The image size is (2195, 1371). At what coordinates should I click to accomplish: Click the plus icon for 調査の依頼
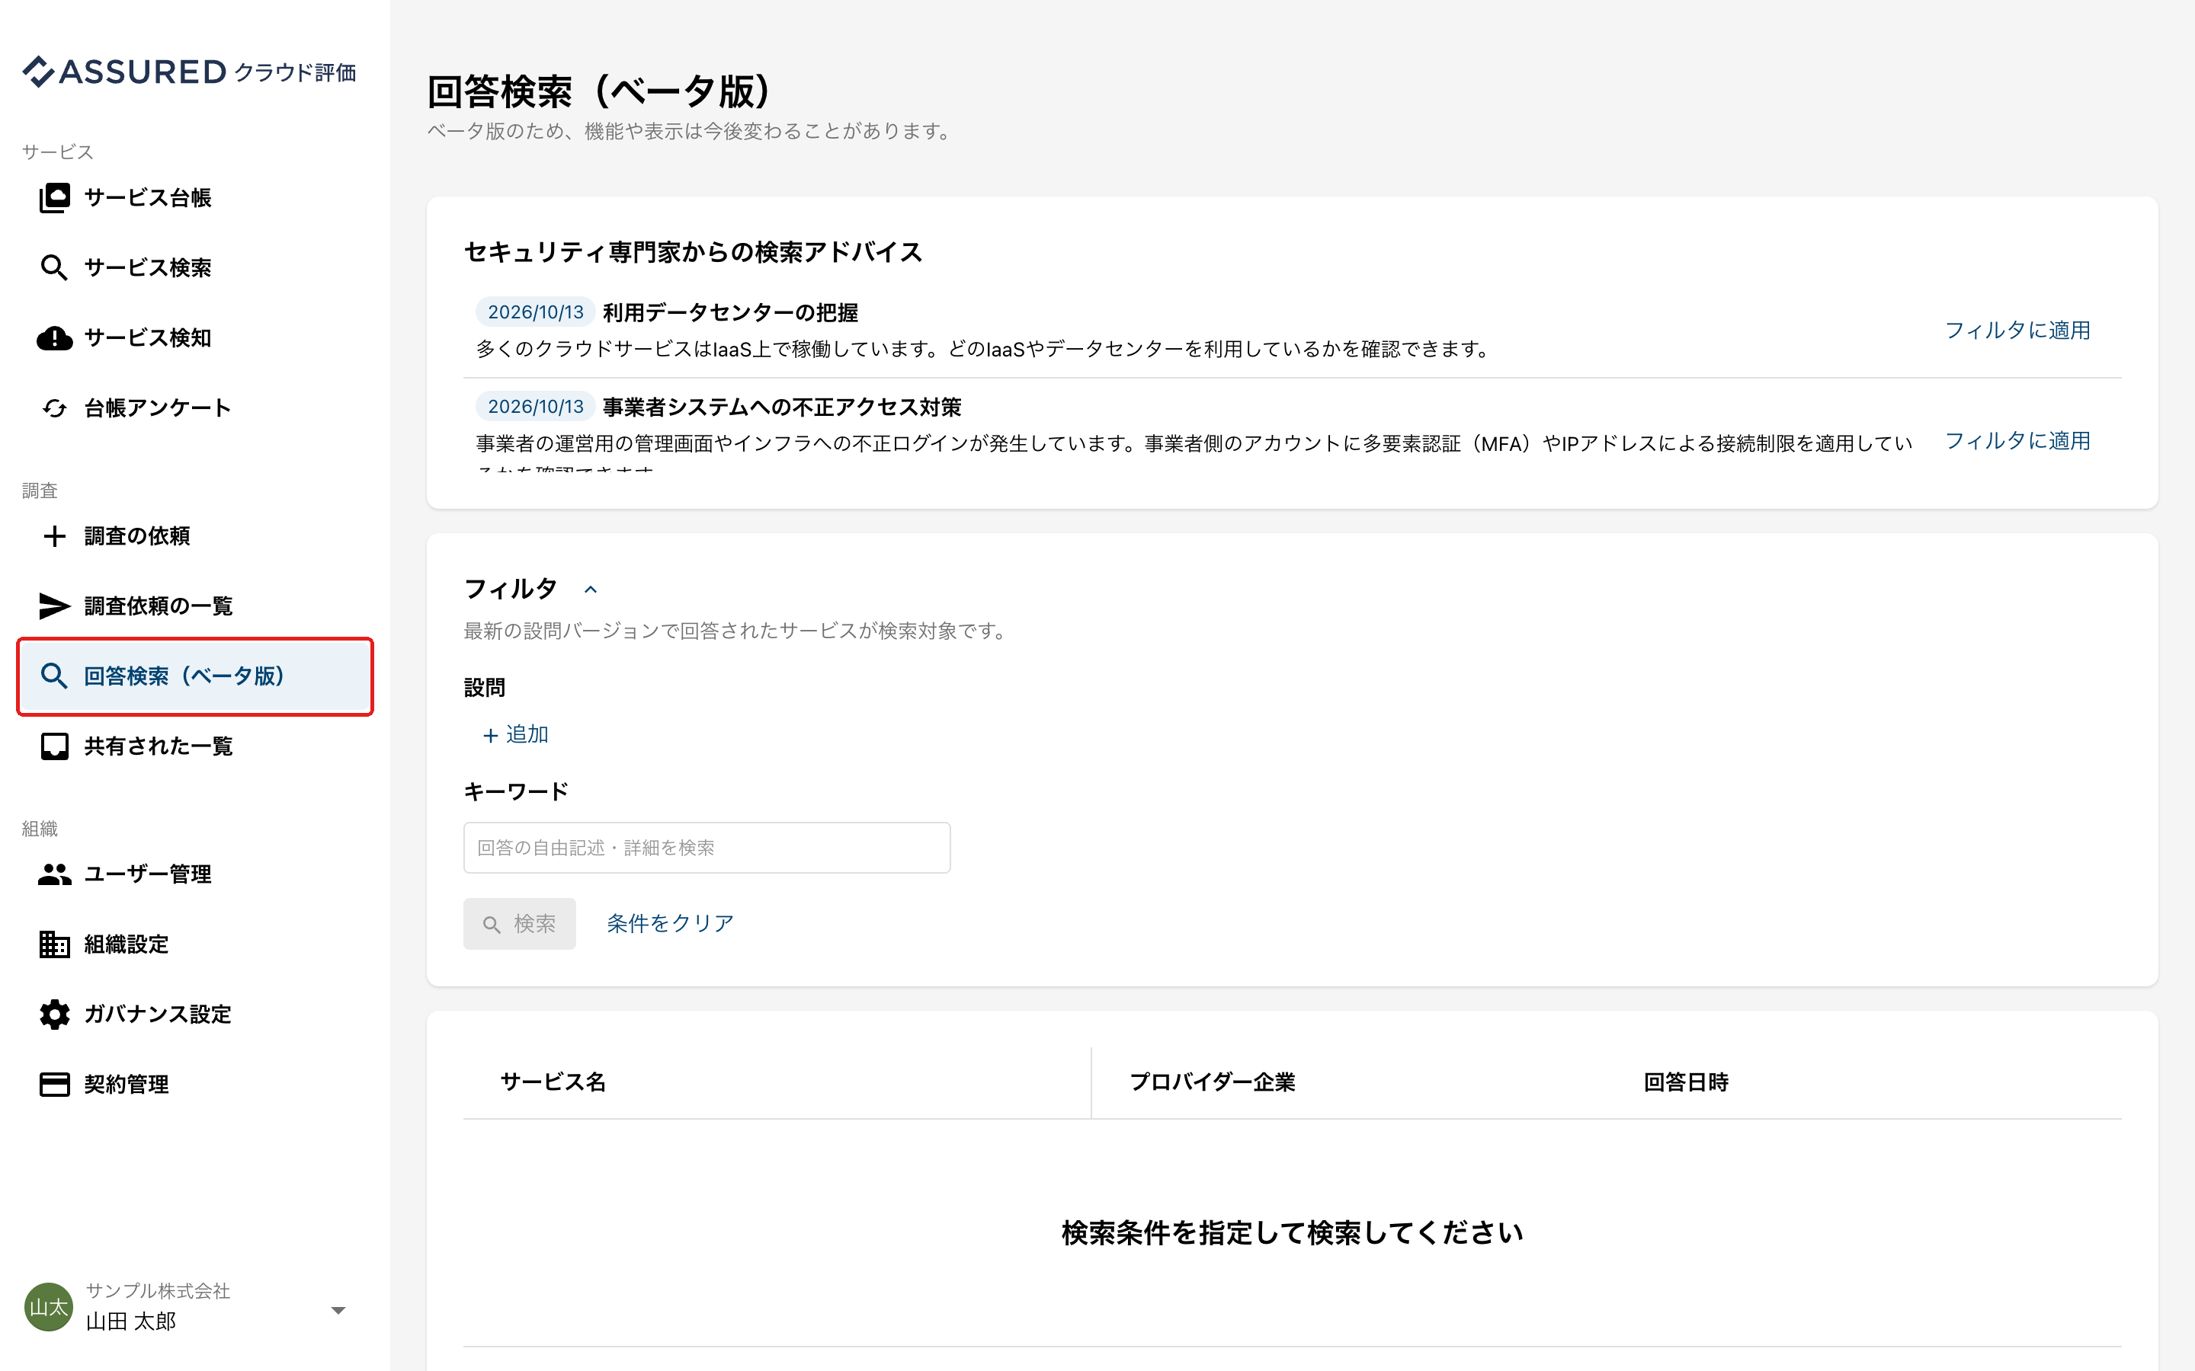pos(54,536)
